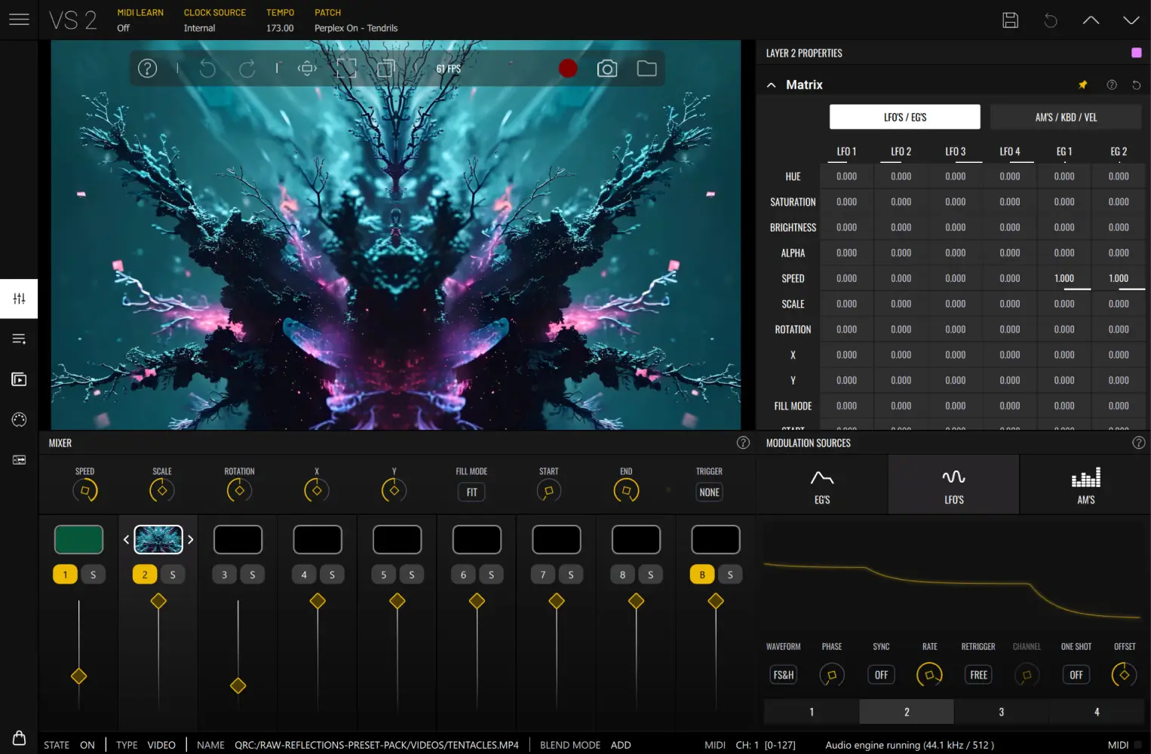The width and height of the screenshot is (1151, 754).
Task: Switch to the AM'S / KBD / VEL tab
Action: (x=1065, y=117)
